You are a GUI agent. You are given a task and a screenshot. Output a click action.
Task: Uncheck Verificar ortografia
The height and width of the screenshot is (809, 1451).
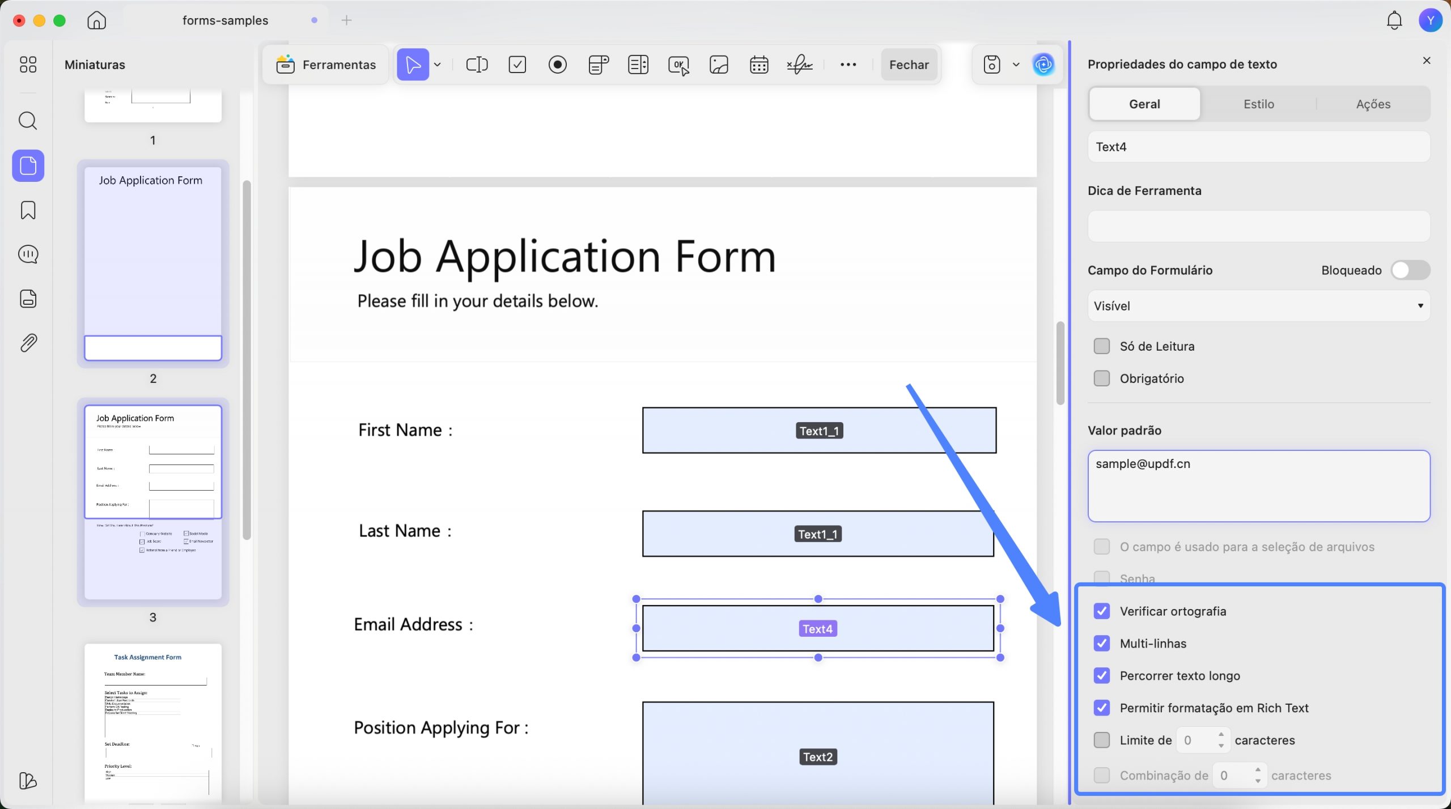[1101, 611]
